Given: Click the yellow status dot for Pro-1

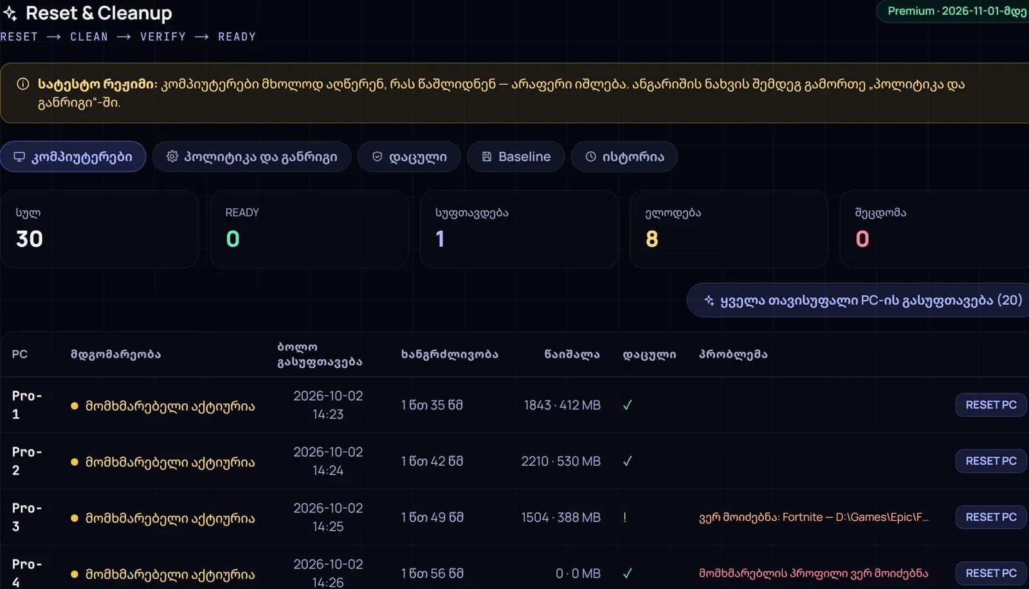Looking at the screenshot, I should click(75, 406).
